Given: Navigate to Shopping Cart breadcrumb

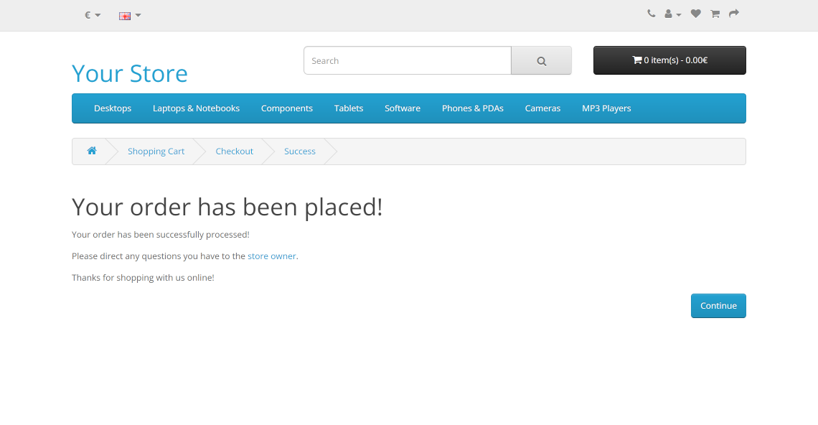Looking at the screenshot, I should (x=156, y=151).
